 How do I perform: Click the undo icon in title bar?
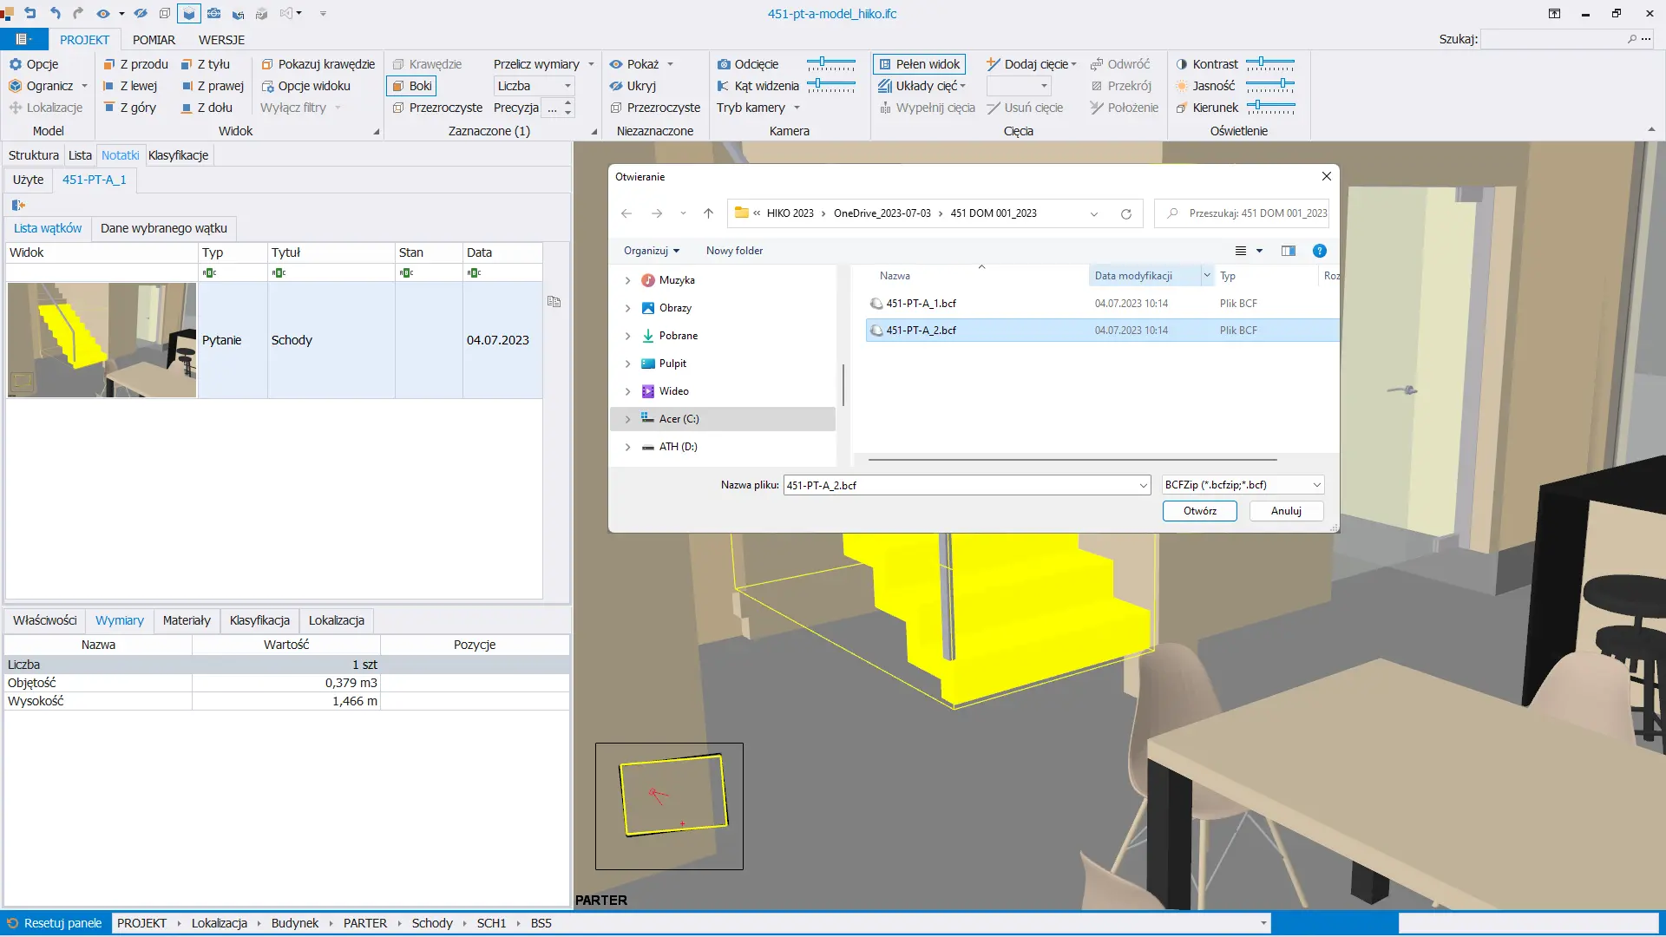point(55,13)
